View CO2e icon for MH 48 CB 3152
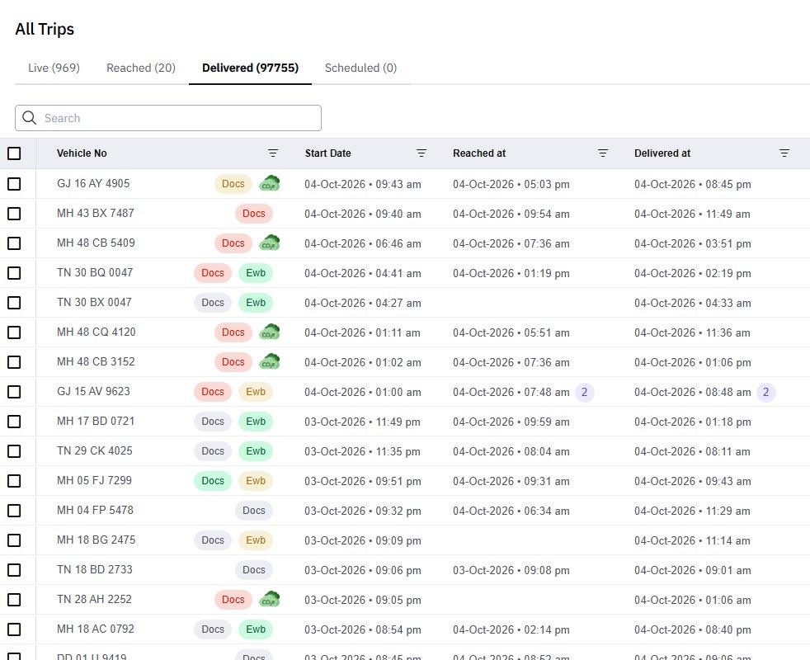 tap(269, 362)
